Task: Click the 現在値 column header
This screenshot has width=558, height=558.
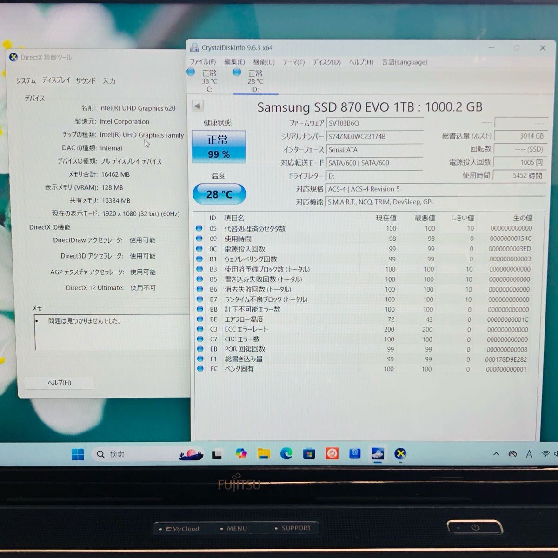Action: coord(386,218)
